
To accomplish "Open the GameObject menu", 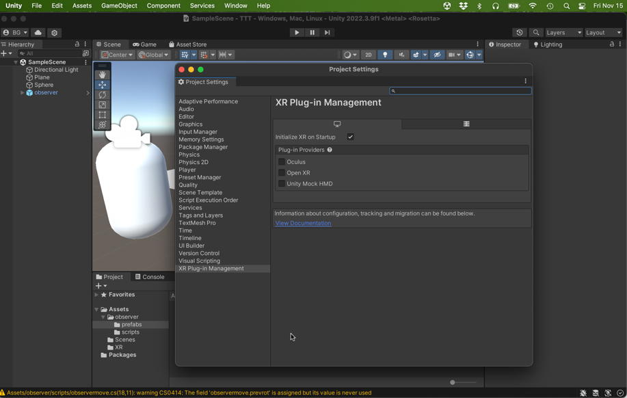I will click(119, 5).
